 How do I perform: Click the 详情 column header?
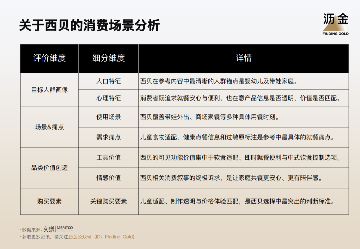244,59
